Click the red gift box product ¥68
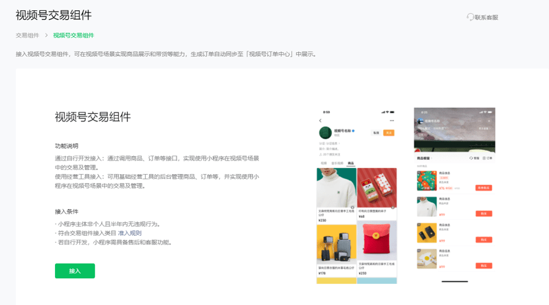 click(x=377, y=188)
